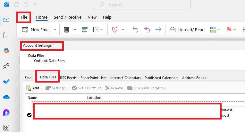Open Calendar in the left sidebar

[x=6, y=35]
